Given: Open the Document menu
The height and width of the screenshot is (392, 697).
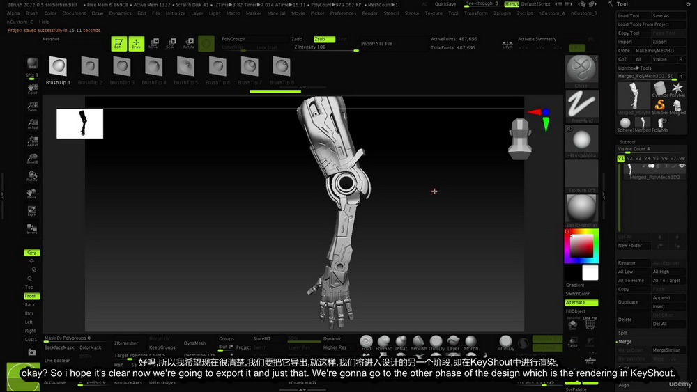Looking at the screenshot, I should coord(74,13).
